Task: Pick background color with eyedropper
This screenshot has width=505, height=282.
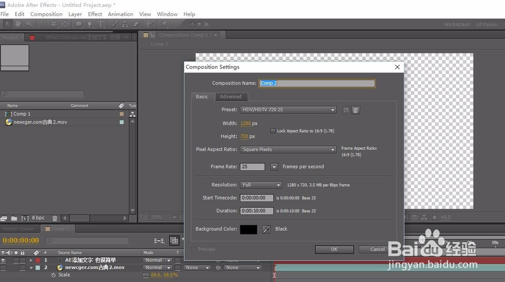Action: [266, 229]
